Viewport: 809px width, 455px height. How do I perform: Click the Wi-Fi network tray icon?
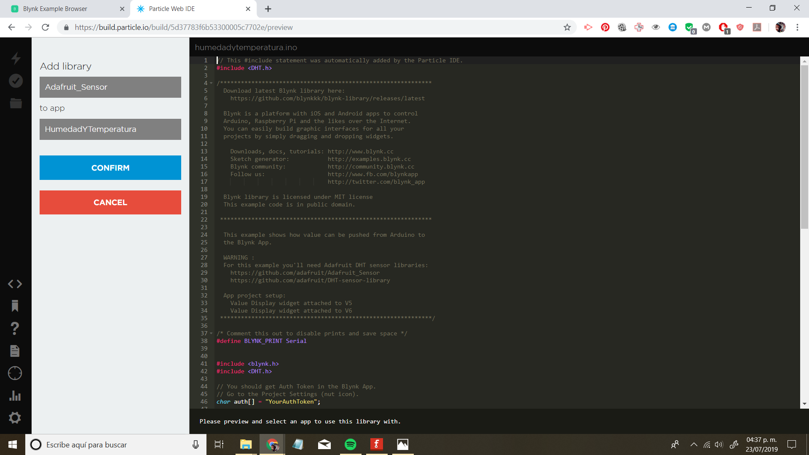pos(707,444)
